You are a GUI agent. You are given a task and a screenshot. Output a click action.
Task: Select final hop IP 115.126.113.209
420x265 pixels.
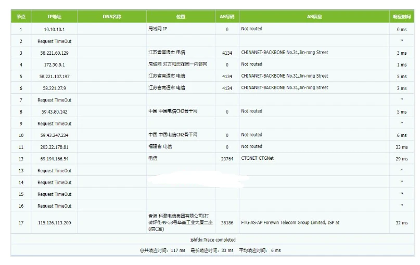(x=54, y=223)
